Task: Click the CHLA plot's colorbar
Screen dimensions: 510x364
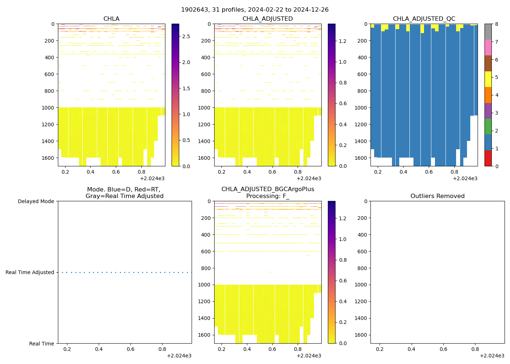Action: click(x=175, y=95)
